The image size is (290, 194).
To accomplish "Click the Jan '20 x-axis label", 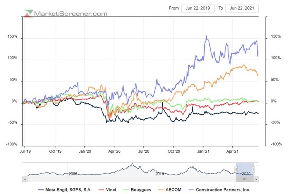I will point(85,151).
